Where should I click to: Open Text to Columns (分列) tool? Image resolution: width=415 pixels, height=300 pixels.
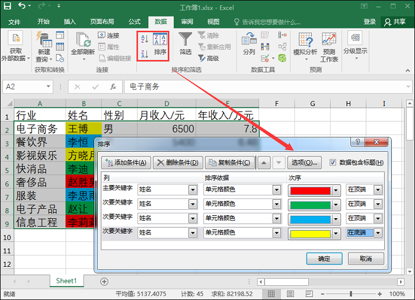tap(249, 44)
